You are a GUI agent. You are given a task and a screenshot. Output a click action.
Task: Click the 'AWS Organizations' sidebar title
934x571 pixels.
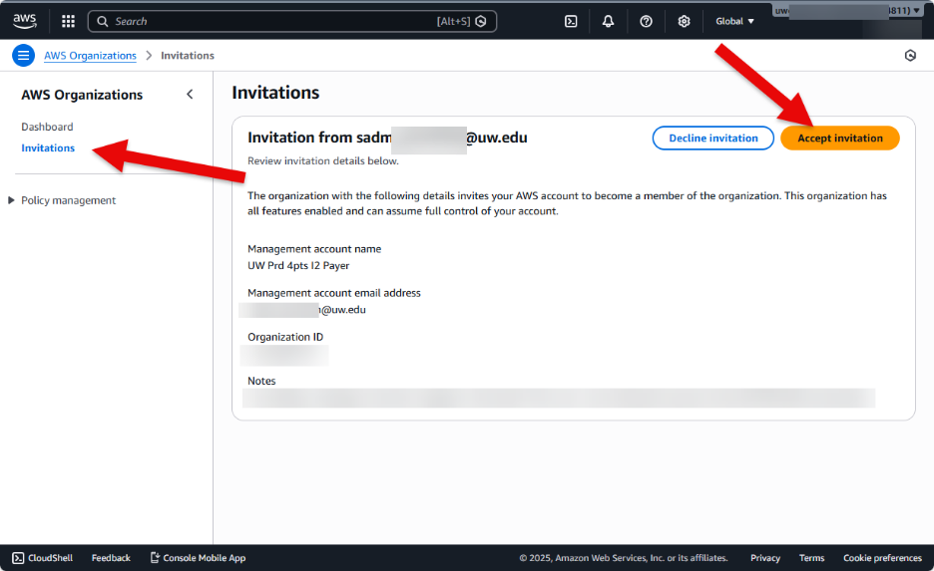(82, 95)
